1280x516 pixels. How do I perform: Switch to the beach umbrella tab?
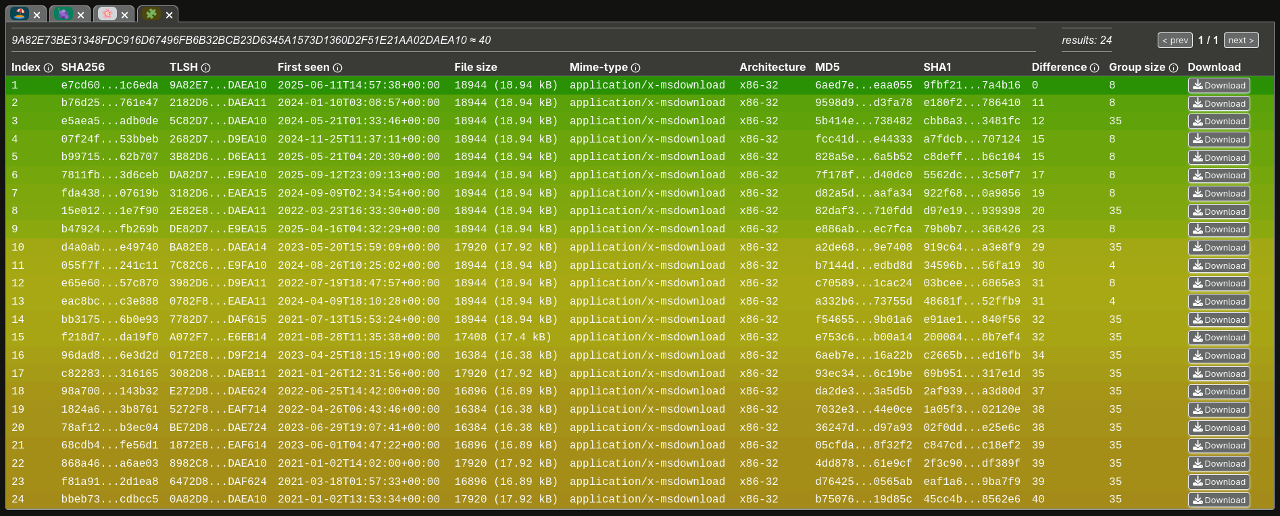(20, 14)
